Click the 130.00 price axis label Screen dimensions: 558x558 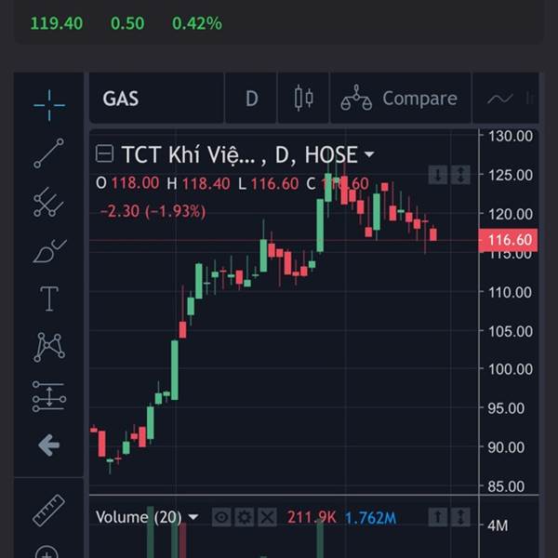[511, 136]
